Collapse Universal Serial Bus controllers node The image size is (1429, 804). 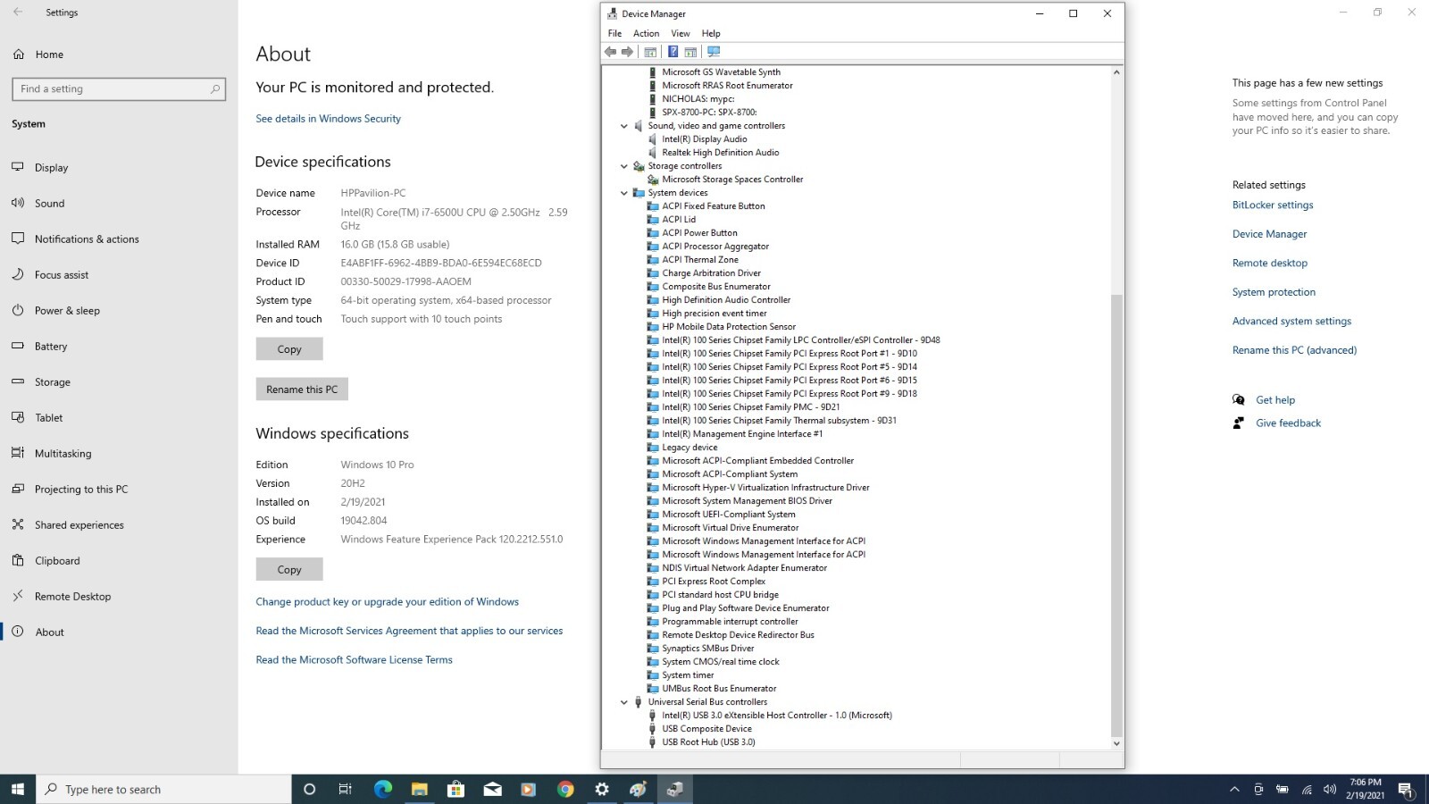[x=624, y=702]
